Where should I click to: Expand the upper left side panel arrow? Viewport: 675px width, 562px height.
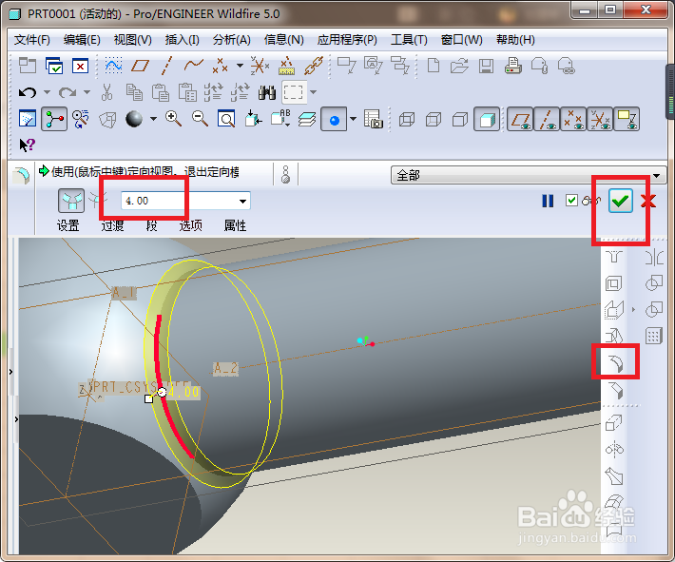[x=10, y=371]
